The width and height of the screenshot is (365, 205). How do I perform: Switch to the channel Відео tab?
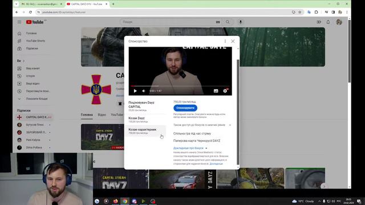tap(102, 115)
